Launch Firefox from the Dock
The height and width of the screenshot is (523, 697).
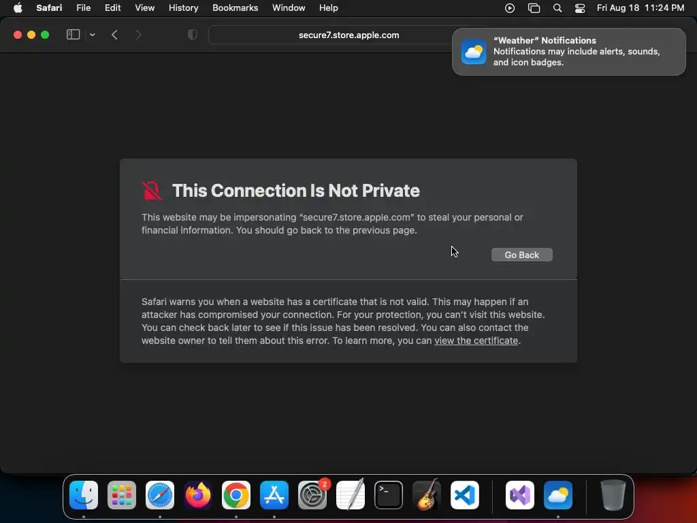(x=198, y=494)
